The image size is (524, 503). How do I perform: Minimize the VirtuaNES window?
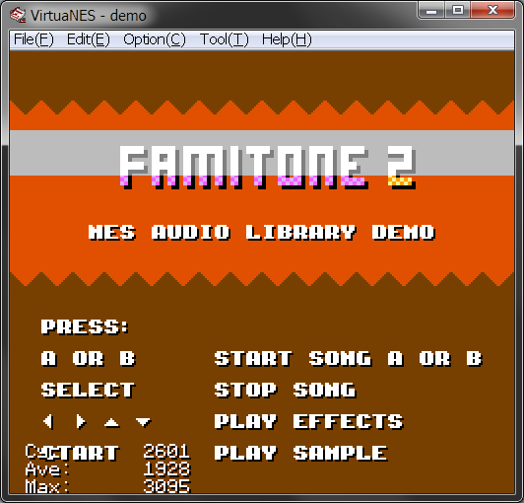(431, 10)
